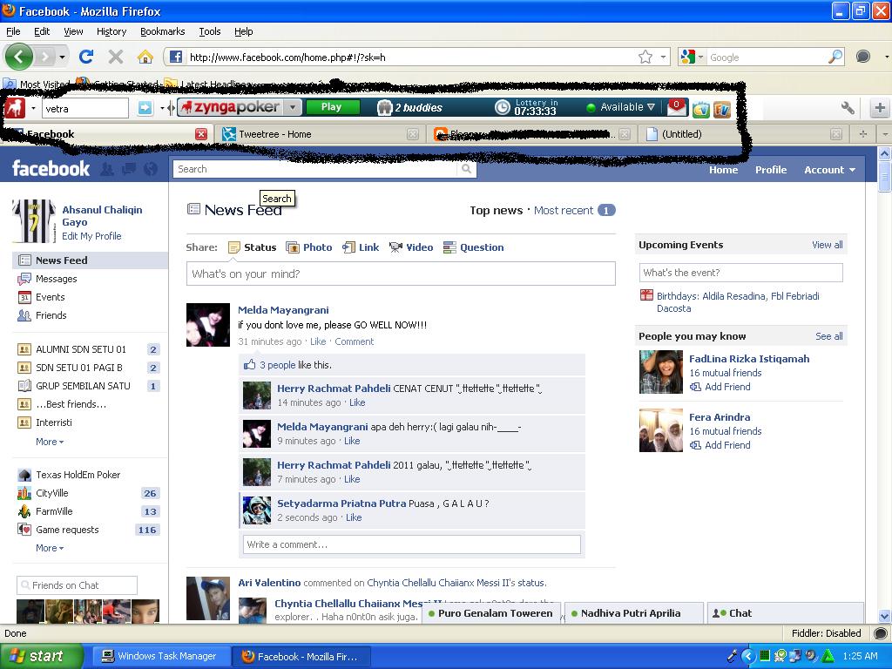The image size is (892, 669).
Task: Click the Zynga toolbar plus button
Action: click(880, 107)
